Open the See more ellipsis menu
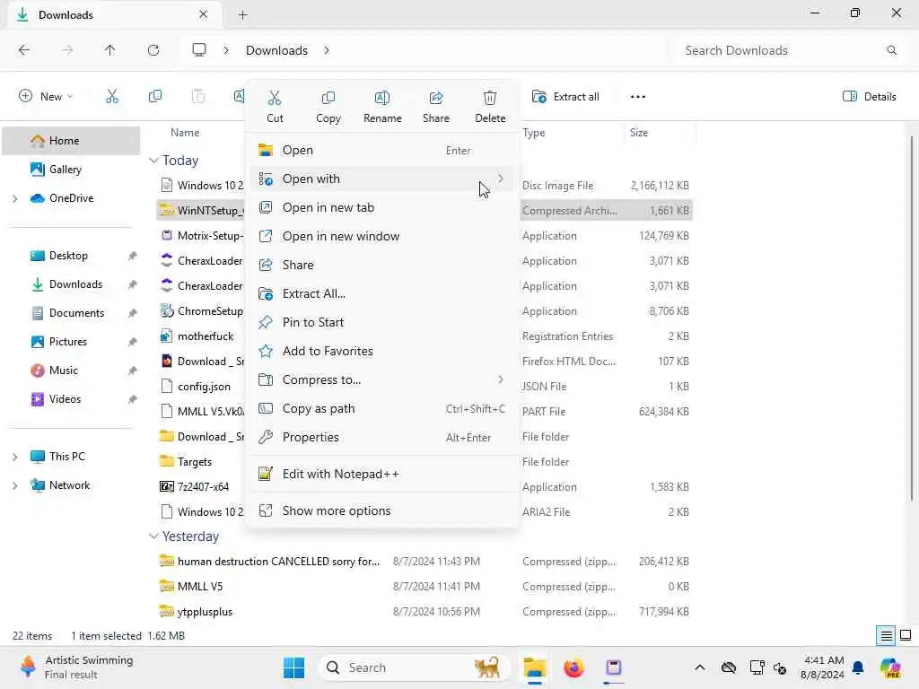Screen dimensions: 919x689 (638, 97)
